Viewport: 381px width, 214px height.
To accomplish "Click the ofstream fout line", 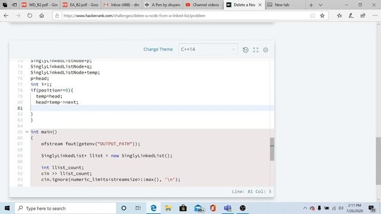I will (x=90, y=144).
